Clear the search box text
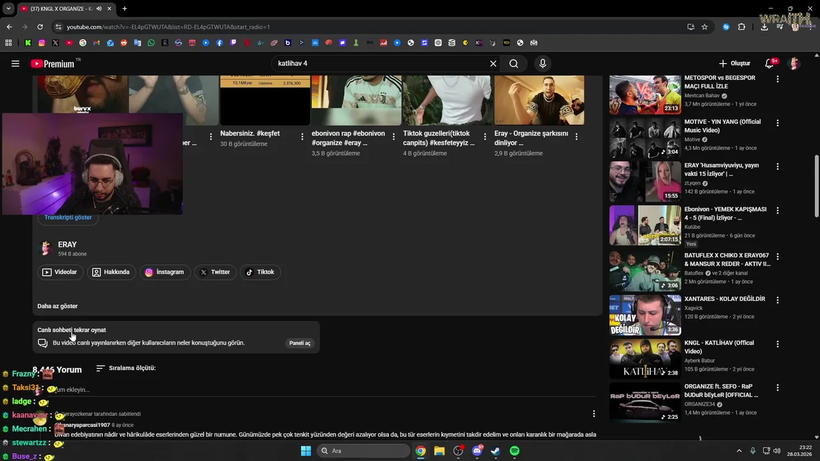 (x=493, y=63)
